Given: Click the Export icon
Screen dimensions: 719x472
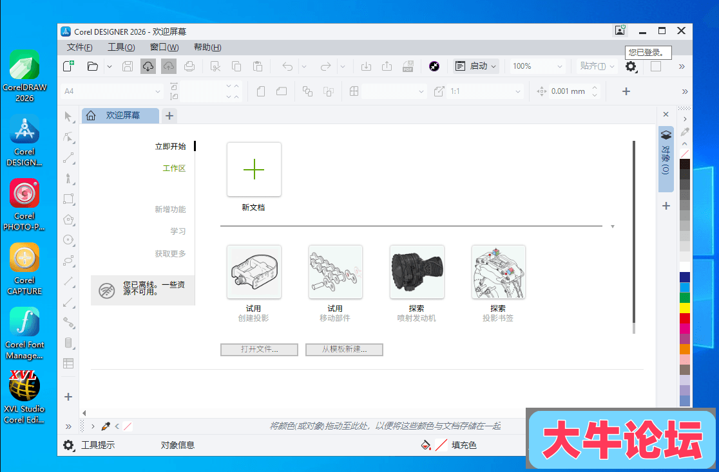Looking at the screenshot, I should [387, 66].
